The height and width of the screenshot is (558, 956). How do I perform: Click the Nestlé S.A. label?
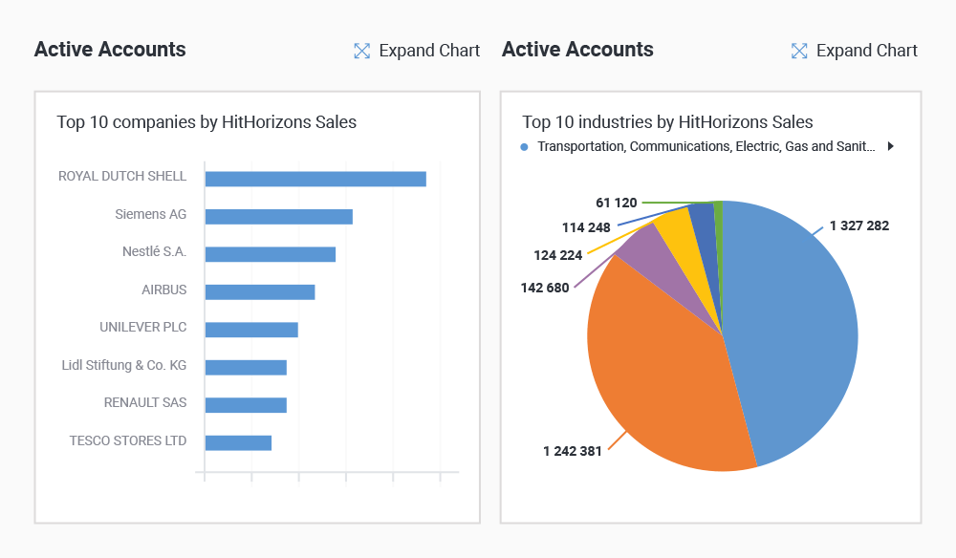(154, 251)
